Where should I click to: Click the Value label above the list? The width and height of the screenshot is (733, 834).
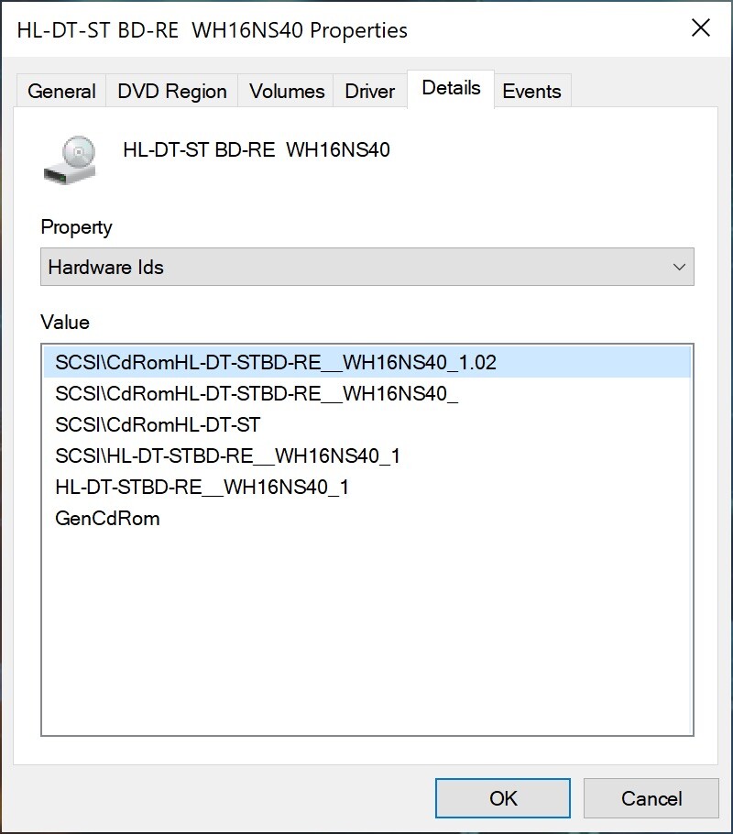pyautogui.click(x=65, y=323)
